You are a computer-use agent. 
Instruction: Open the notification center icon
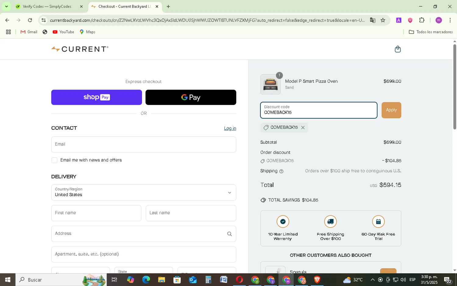[448, 280]
